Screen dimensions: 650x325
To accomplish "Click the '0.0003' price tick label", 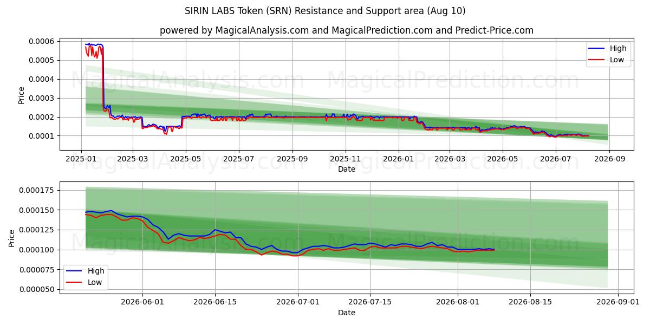I will click(43, 98).
